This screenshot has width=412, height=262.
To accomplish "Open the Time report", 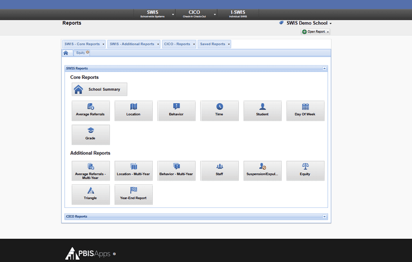I will 219,111.
